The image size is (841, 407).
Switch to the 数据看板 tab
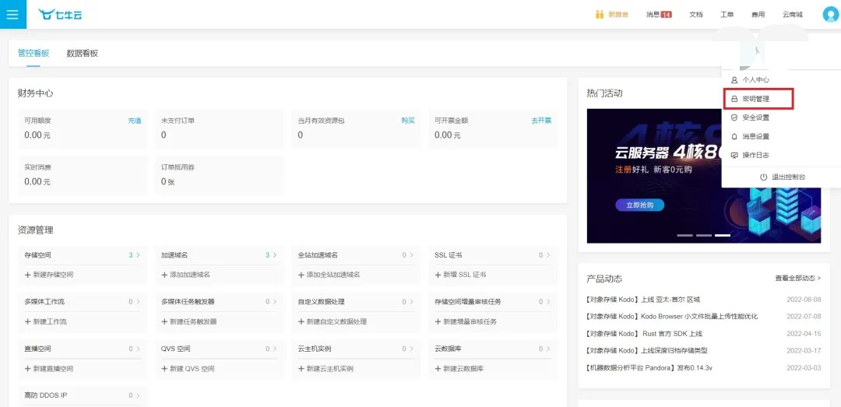click(x=82, y=53)
